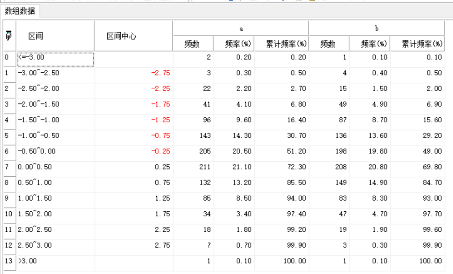Click the b frequency count cell showing 198
The width and height of the screenshot is (453, 274).
point(329,151)
